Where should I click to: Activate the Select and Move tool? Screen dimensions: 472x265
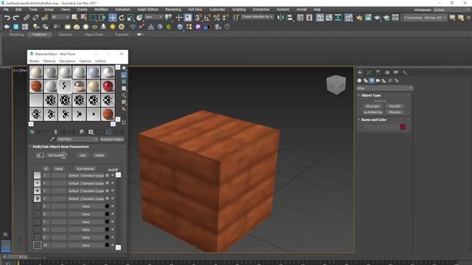click(x=113, y=18)
